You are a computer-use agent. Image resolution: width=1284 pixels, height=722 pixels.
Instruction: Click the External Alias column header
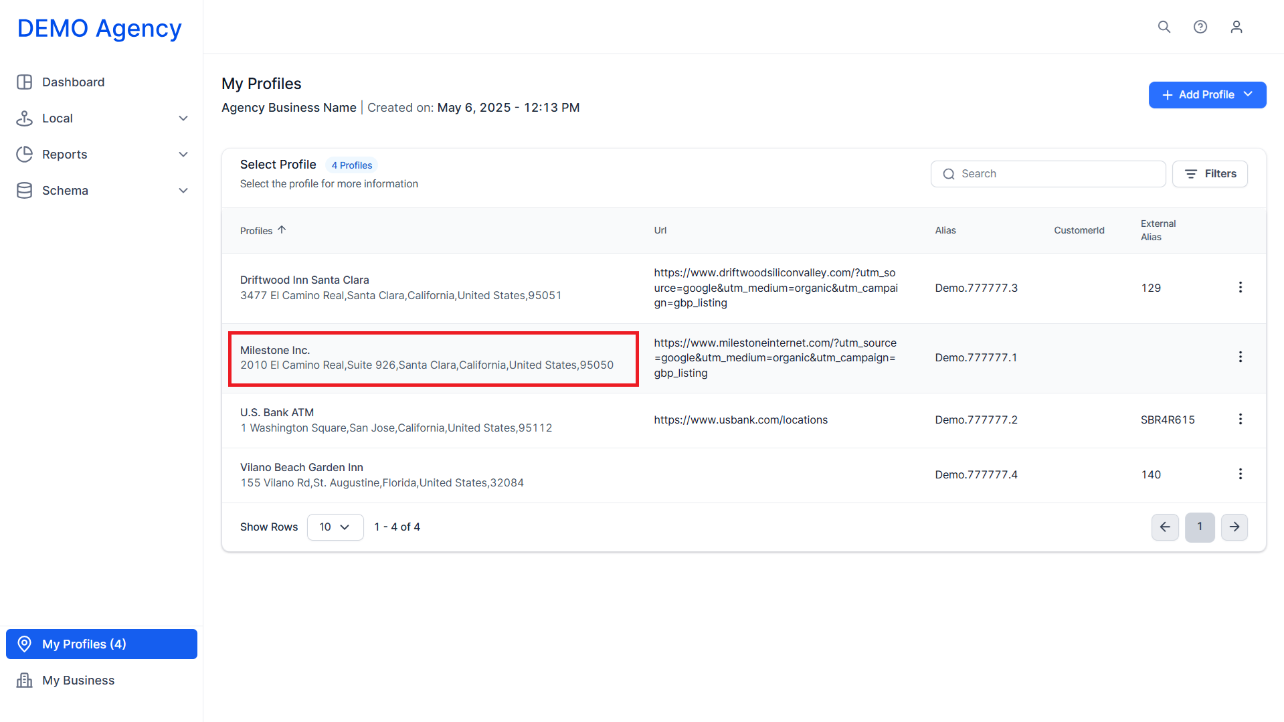1158,230
